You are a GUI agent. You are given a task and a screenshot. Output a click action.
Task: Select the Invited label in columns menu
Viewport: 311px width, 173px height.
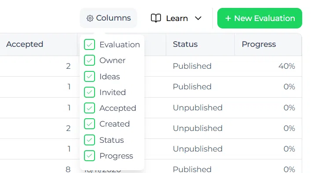pos(113,92)
